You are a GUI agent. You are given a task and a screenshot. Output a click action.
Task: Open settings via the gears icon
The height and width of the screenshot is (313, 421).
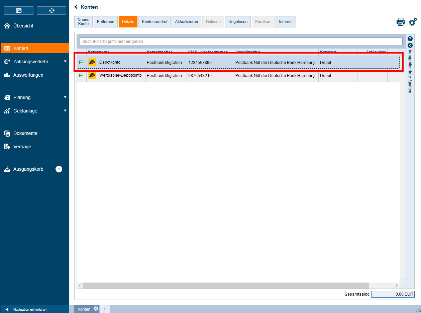[413, 22]
